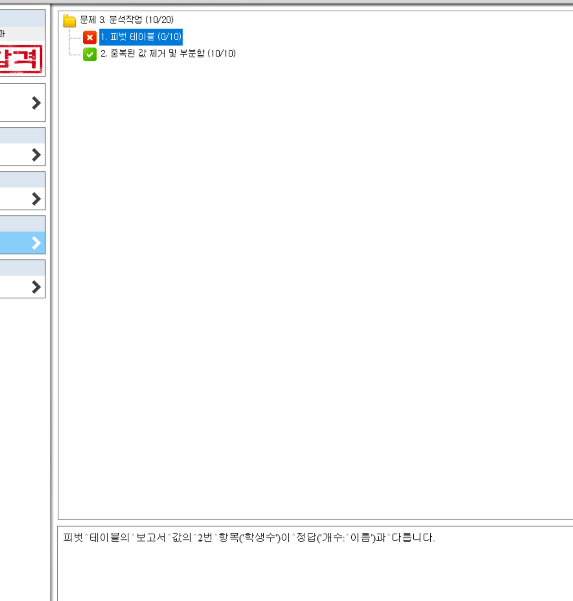Click the top header bar of the left sidebar
The image size is (573, 601).
point(22,18)
